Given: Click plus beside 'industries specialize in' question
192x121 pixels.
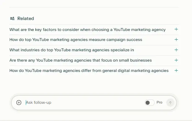Looking at the screenshot, I should coord(176,50).
